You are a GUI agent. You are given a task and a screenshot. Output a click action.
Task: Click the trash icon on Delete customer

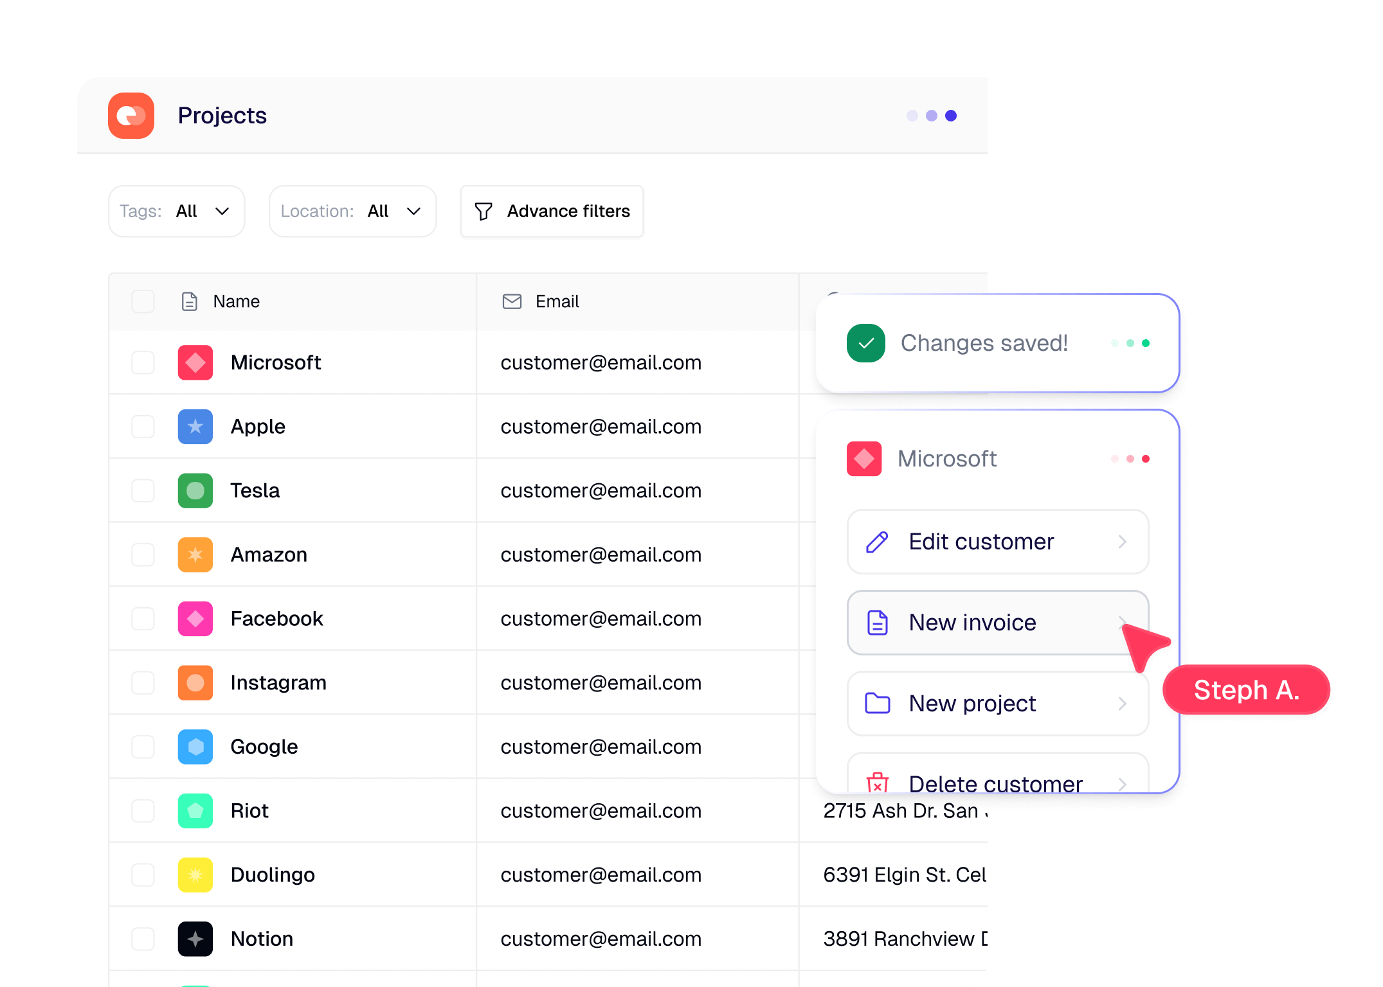pyautogui.click(x=878, y=783)
